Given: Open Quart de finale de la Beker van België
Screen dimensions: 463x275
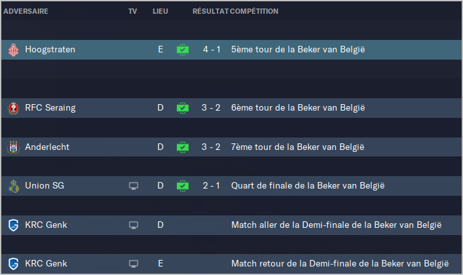Looking at the screenshot, I should 308,187.
